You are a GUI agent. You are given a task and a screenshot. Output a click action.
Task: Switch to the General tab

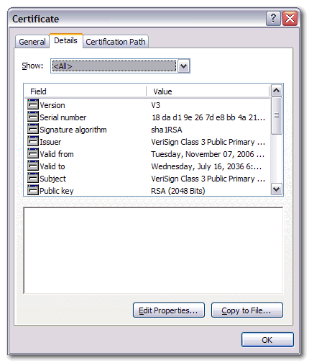[x=32, y=42]
